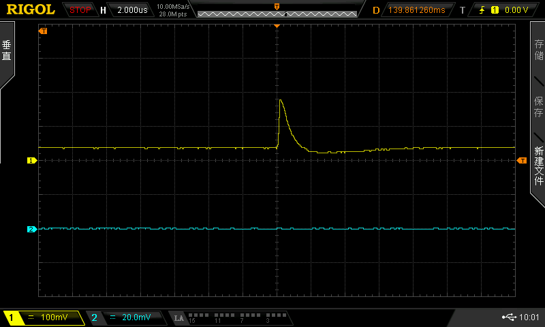This screenshot has height=327, width=545.
Task: Click channel 2 scale 20.0mV
Action: (136, 317)
